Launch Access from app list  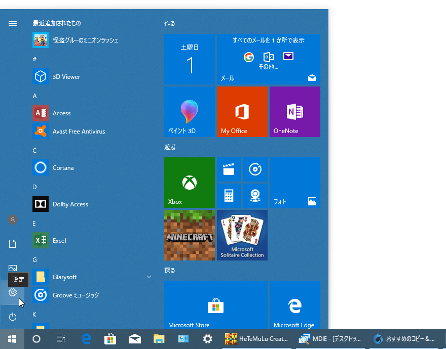pyautogui.click(x=92, y=113)
